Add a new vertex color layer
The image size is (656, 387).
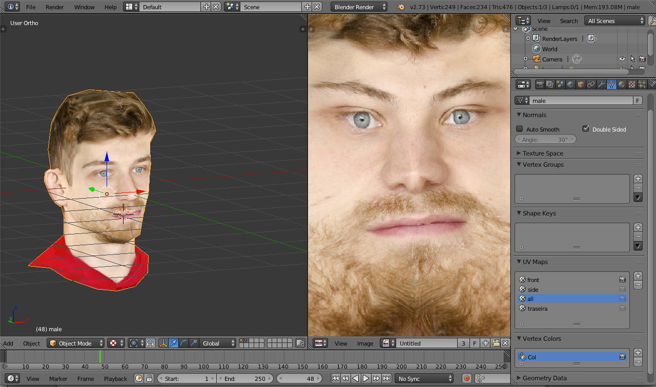click(x=638, y=353)
